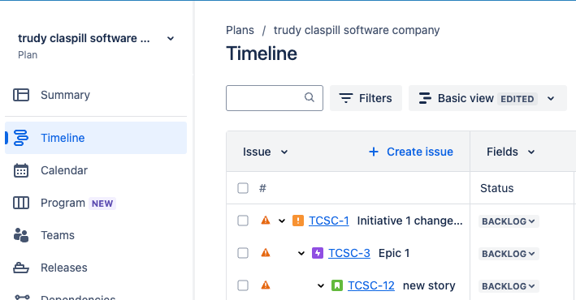This screenshot has width=576, height=300.
Task: Open the Summary sidebar item
Action: (96, 95)
